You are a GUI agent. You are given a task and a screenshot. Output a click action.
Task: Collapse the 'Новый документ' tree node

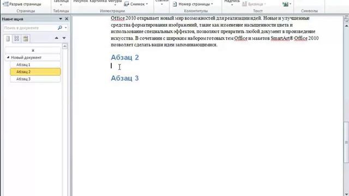(8, 57)
